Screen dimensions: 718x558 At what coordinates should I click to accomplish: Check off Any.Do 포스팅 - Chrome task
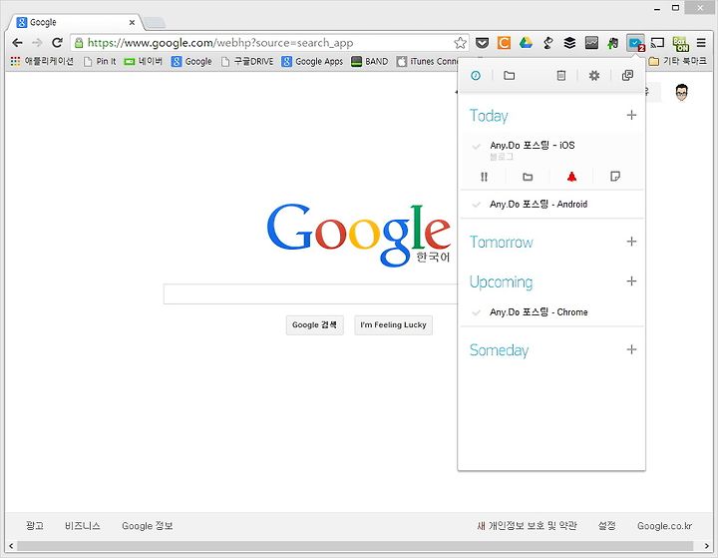(477, 312)
